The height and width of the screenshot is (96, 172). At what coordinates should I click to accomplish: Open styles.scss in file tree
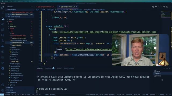(x=15, y=61)
